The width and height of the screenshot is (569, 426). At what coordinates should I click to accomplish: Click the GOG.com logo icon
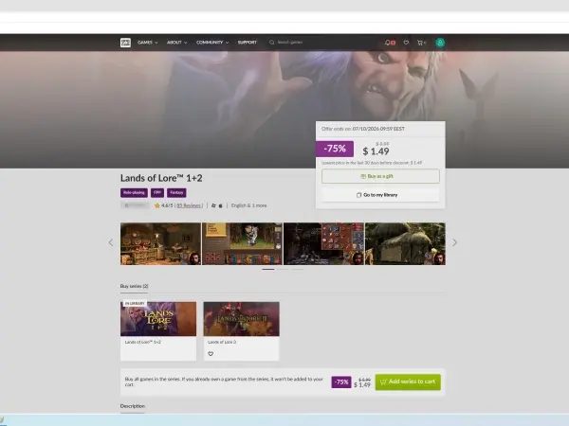(x=125, y=43)
